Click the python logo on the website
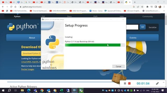 (x=23, y=27)
